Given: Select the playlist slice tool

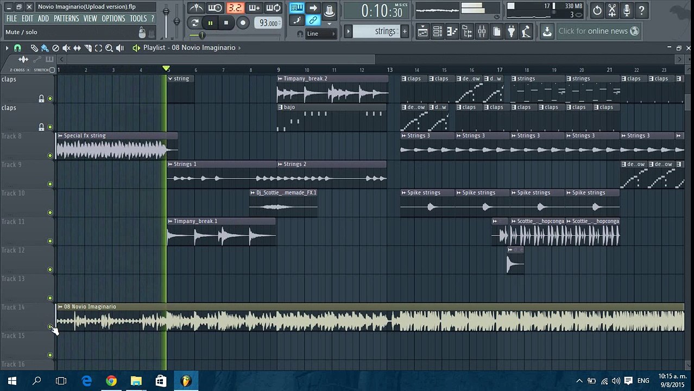Looking at the screenshot, I should 88,48.
